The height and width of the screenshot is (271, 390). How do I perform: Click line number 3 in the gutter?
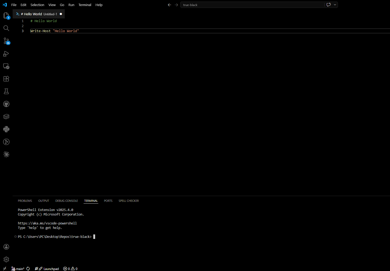click(23, 31)
